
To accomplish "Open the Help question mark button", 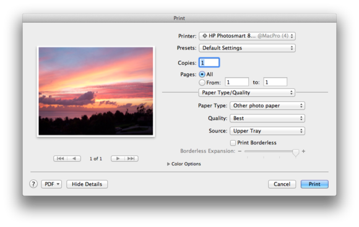I will pos(33,184).
